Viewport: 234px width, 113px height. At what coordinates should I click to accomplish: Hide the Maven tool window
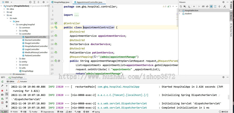click(227, 2)
